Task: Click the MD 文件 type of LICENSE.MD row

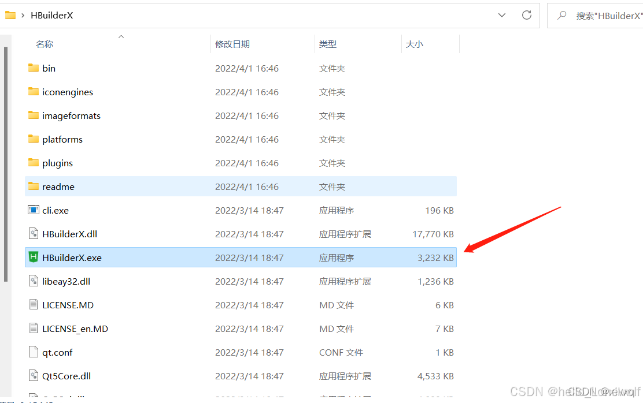Action: [337, 305]
